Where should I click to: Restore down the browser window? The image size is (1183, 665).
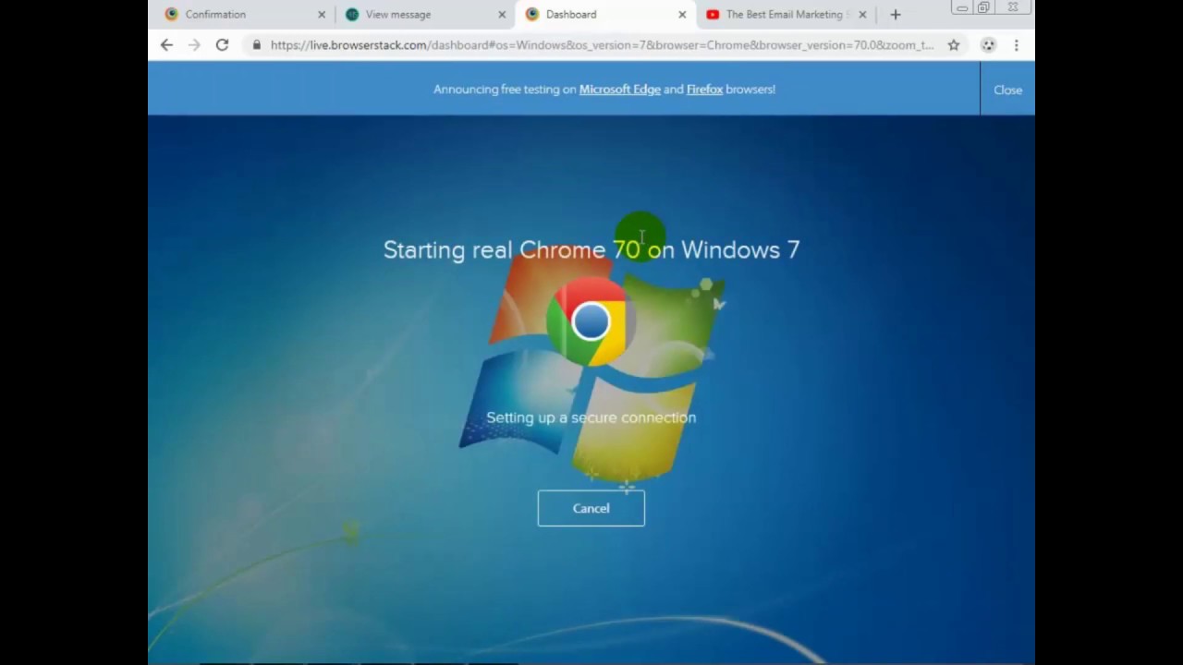pyautogui.click(x=984, y=7)
